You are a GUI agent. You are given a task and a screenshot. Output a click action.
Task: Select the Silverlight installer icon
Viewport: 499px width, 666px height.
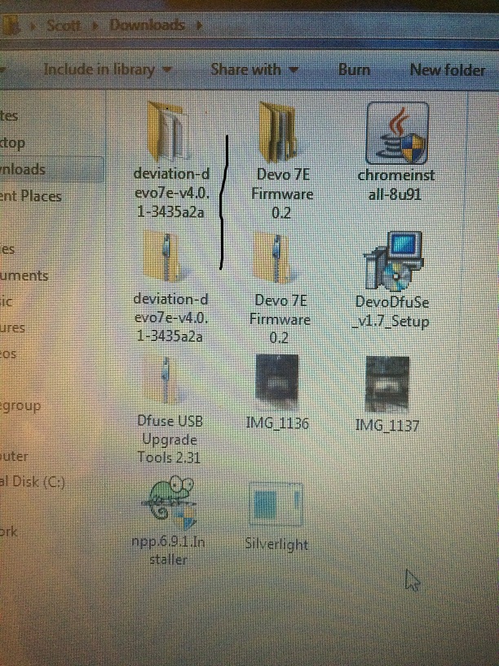(276, 504)
